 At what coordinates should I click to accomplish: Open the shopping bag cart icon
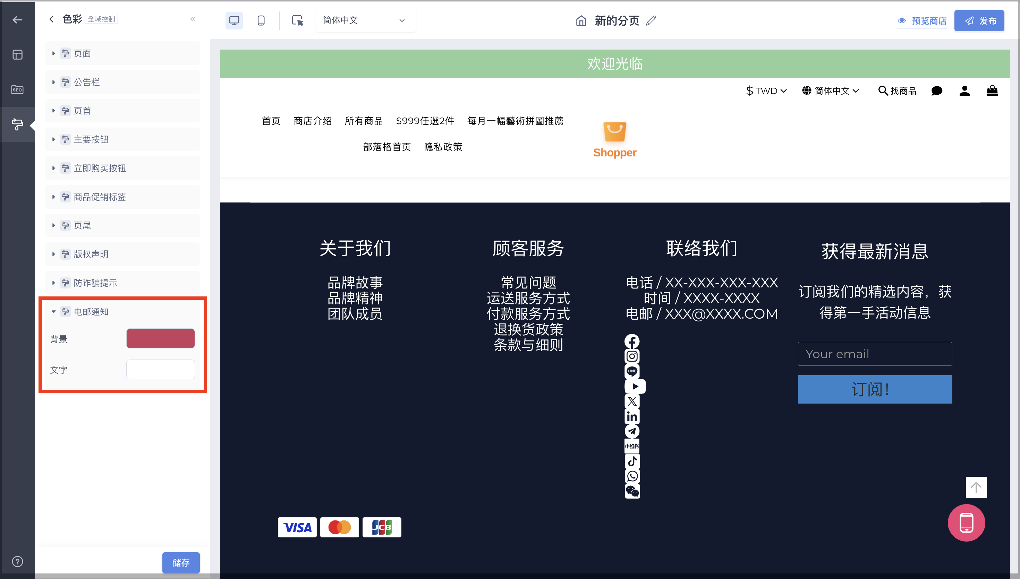pyautogui.click(x=992, y=91)
